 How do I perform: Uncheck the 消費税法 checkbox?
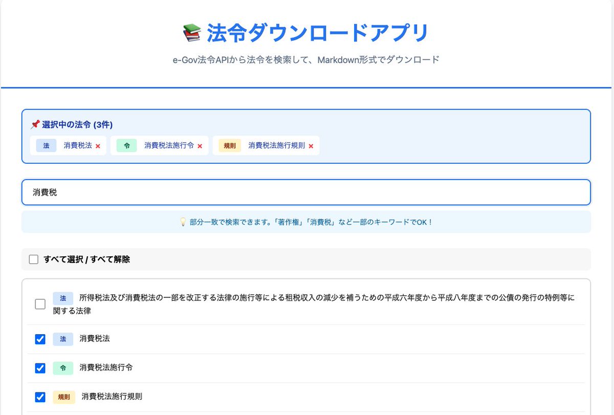(39, 339)
